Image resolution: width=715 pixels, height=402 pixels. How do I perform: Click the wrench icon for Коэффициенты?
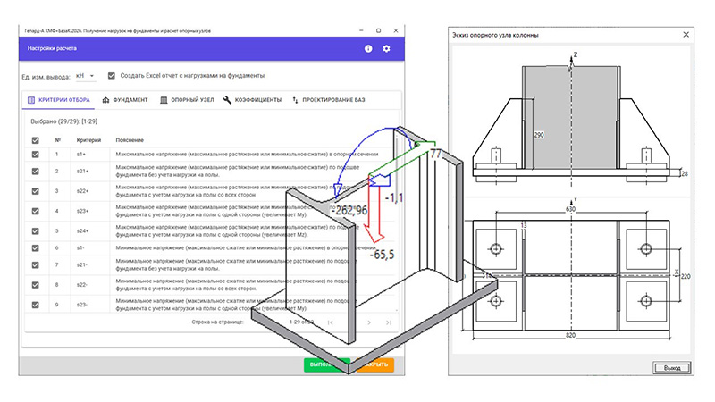pos(228,100)
